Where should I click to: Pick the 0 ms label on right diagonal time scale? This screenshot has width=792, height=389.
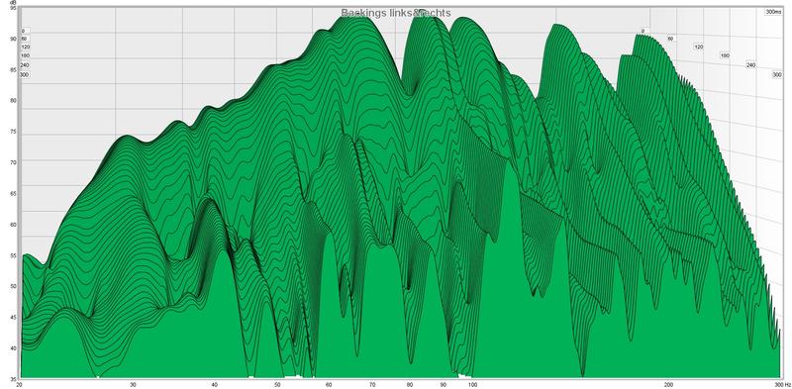643,32
